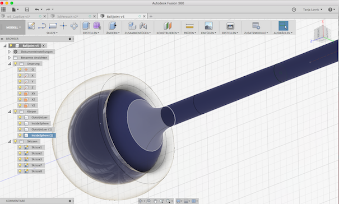Open the KONSTRUIEREN menu
This screenshot has width=339, height=204.
point(168,33)
